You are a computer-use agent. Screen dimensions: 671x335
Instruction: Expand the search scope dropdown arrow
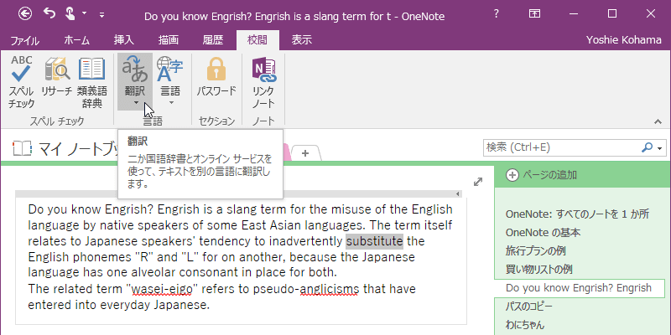coord(659,147)
